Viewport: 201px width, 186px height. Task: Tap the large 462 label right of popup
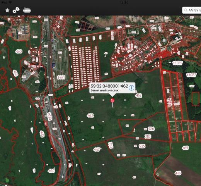(139, 95)
